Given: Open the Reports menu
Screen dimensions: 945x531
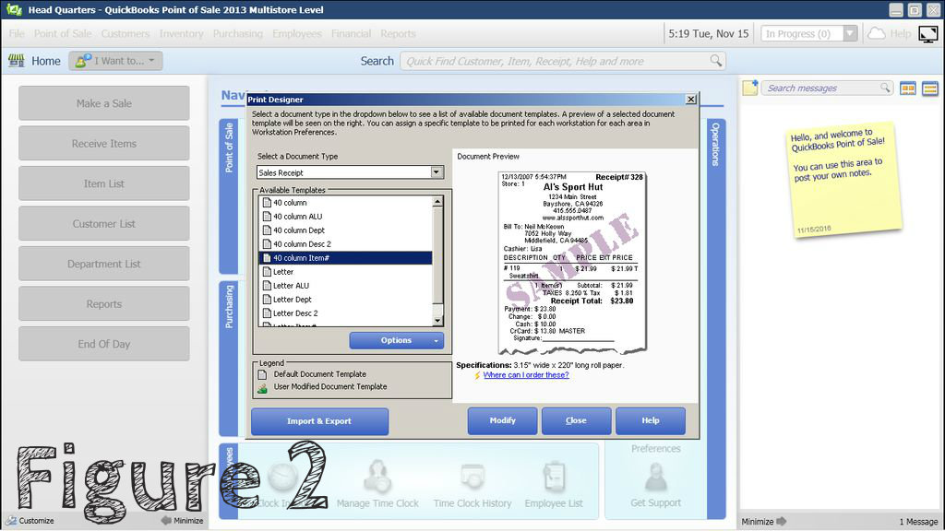Looking at the screenshot, I should pyautogui.click(x=398, y=34).
